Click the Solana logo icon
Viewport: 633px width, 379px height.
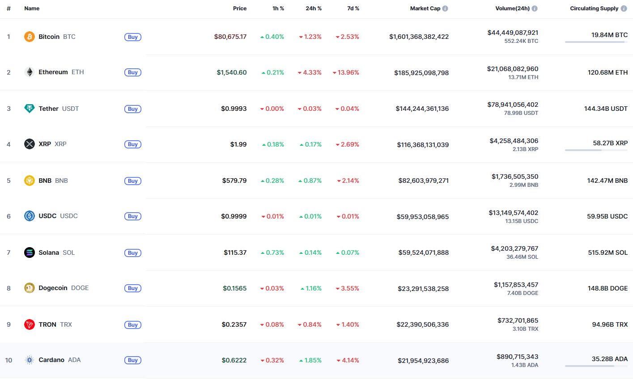(30, 253)
